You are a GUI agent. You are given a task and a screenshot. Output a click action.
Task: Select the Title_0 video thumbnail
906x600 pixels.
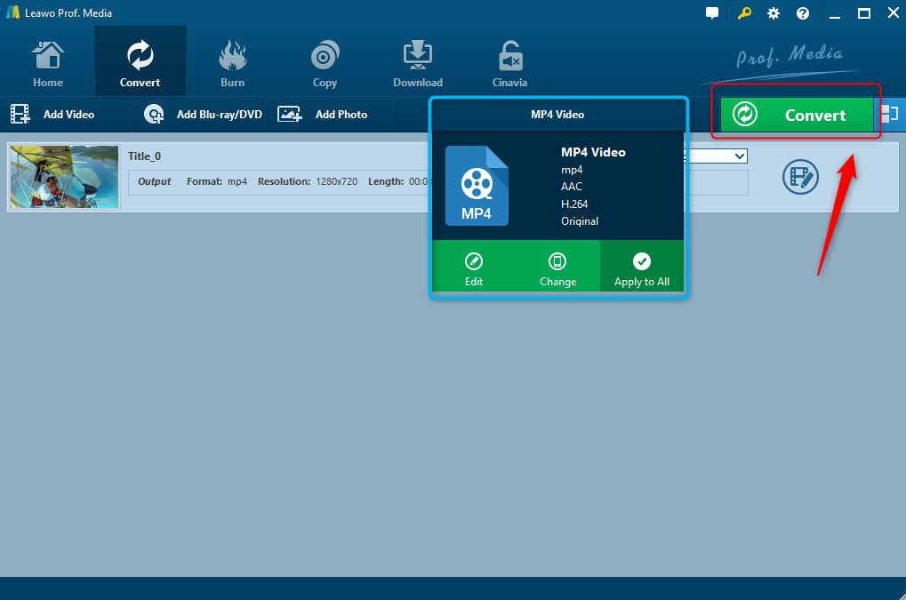pyautogui.click(x=64, y=177)
